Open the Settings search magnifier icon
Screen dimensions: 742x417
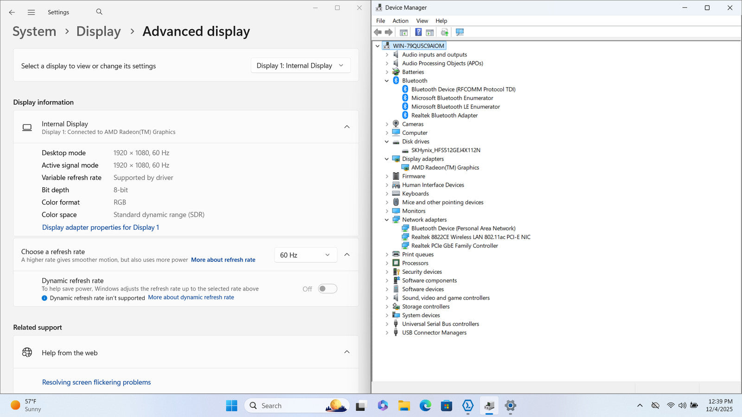99,12
